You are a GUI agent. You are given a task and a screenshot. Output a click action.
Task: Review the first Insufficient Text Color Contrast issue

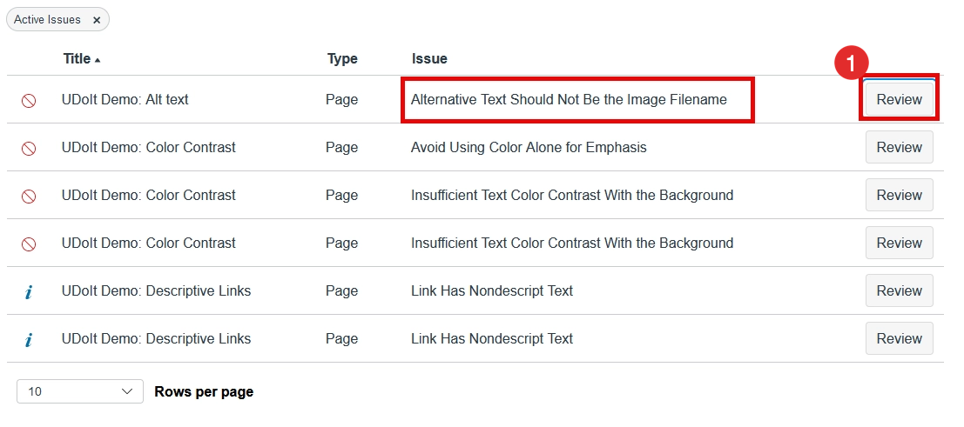point(899,196)
